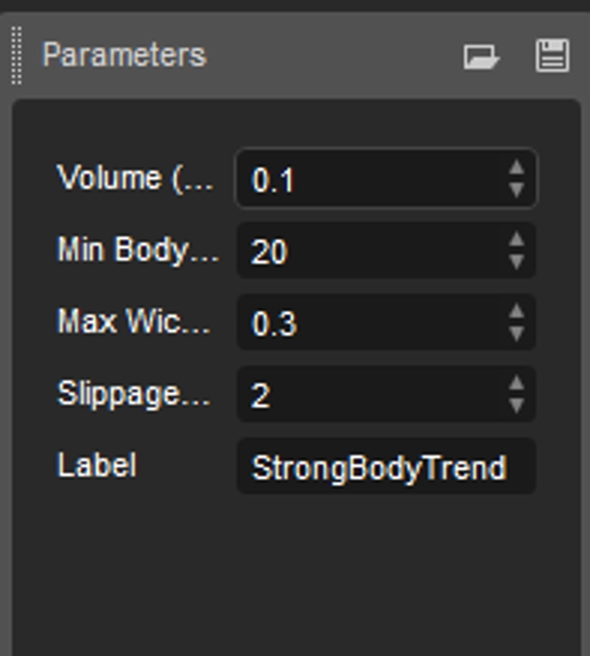Raise the Max Wick value using up arrow
Image resolution: width=590 pixels, height=656 pixels.
tap(517, 313)
